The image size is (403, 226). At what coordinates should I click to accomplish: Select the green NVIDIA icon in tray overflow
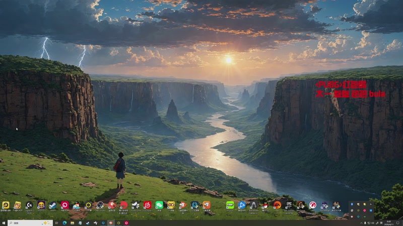pyautogui.click(x=365, y=216)
